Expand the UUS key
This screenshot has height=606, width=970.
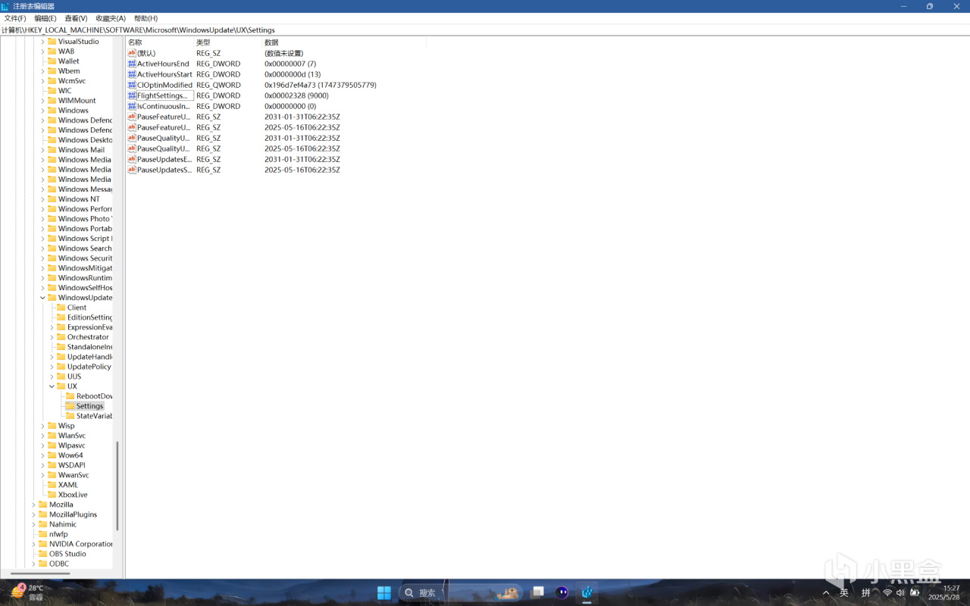(52, 376)
